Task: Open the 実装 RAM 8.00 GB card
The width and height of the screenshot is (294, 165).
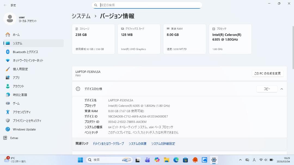Action: click(x=185, y=39)
